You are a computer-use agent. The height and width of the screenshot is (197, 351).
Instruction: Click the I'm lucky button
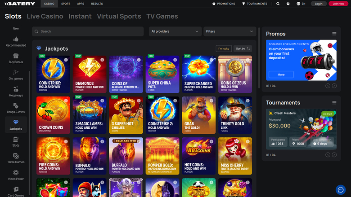(223, 48)
